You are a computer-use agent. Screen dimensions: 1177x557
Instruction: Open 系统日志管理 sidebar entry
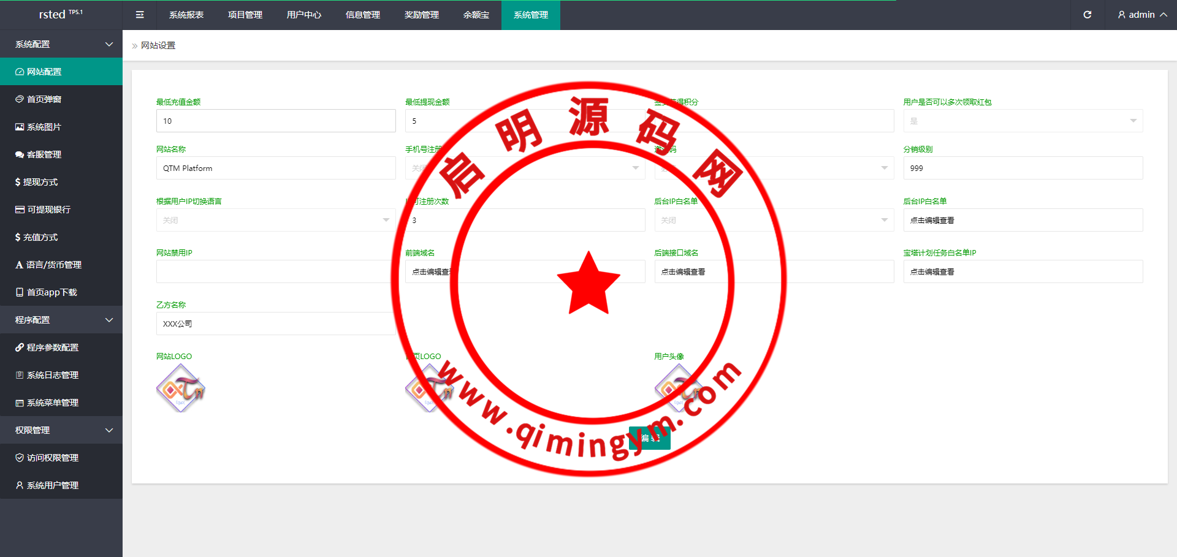(53, 375)
